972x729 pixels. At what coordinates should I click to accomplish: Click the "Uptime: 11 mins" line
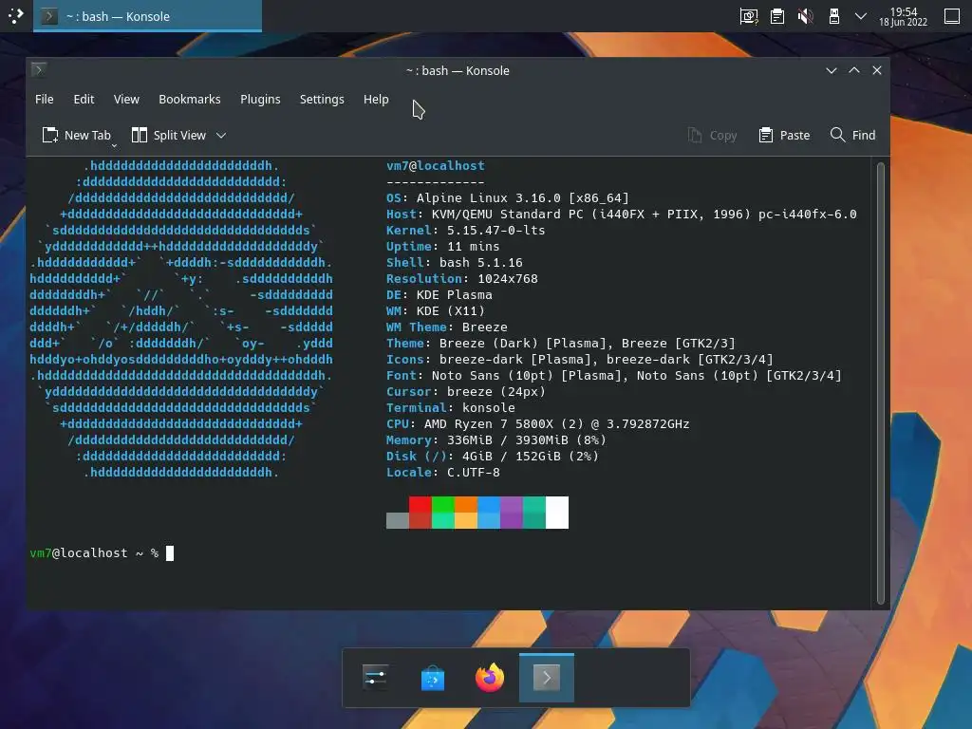pyautogui.click(x=442, y=246)
